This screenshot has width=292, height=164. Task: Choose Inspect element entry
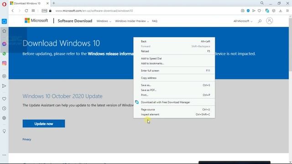[x=174, y=114]
